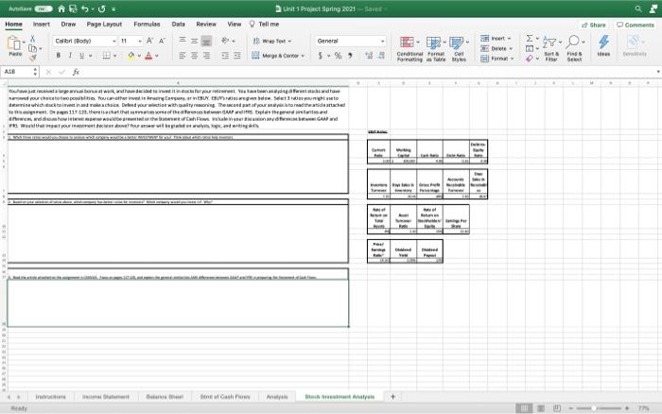Center text horizontally
This screenshot has height=414, width=662.
coord(194,55)
